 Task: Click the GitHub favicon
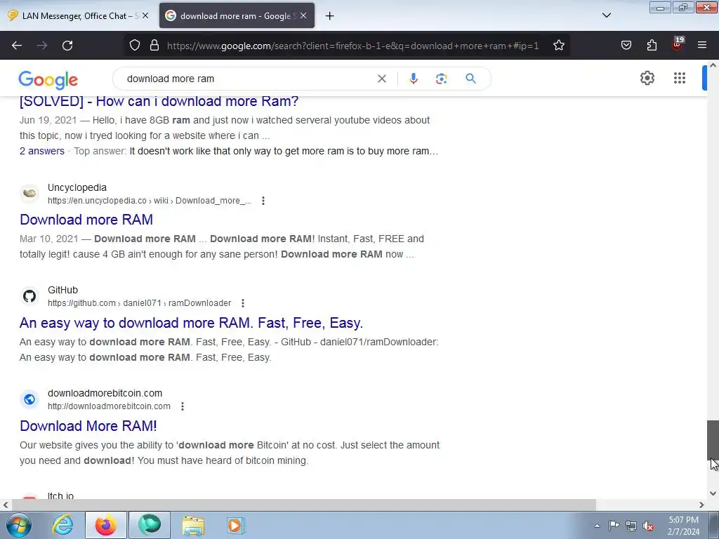29,296
